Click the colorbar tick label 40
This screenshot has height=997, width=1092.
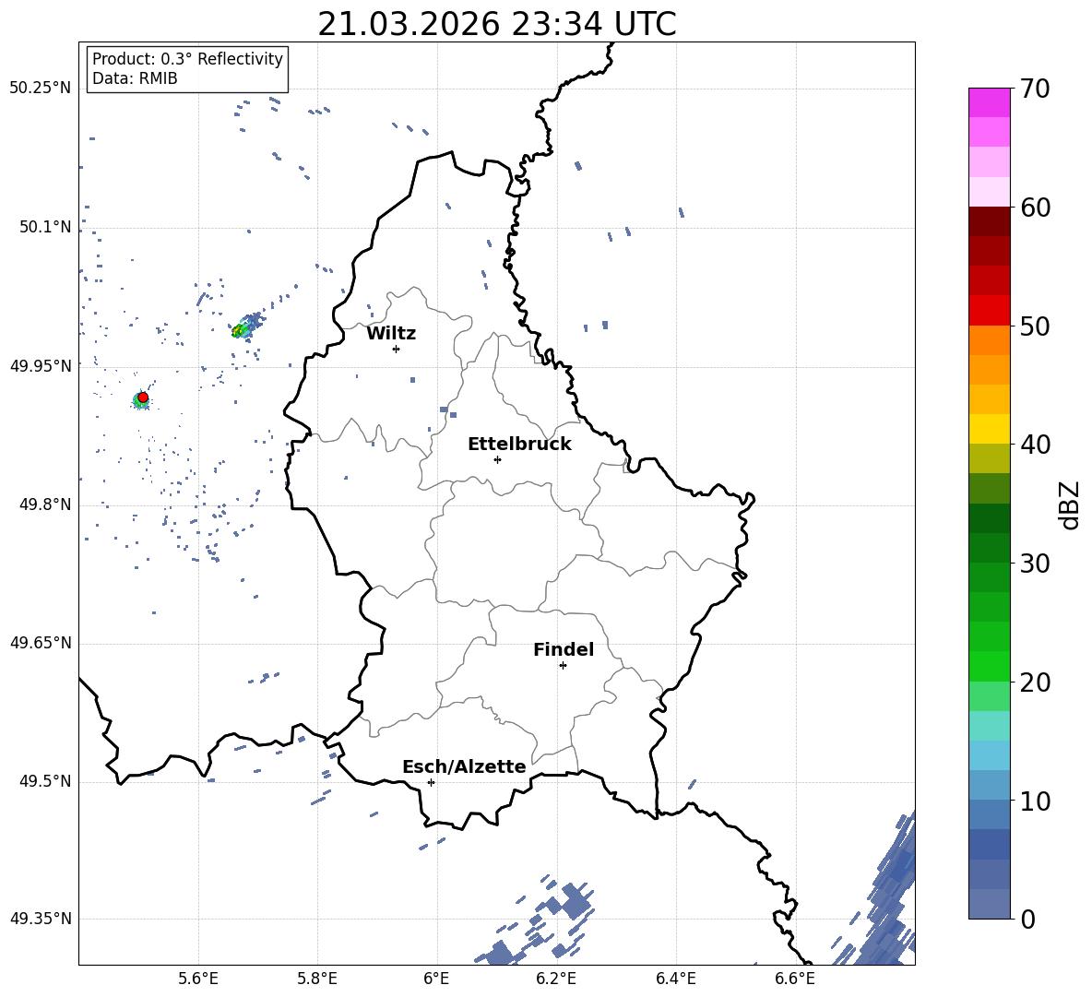pyautogui.click(x=1036, y=445)
